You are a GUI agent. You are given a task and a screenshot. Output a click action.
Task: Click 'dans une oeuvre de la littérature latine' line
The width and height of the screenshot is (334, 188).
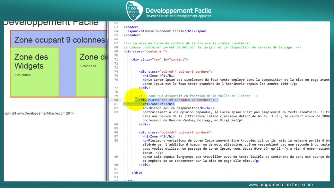point(236,116)
